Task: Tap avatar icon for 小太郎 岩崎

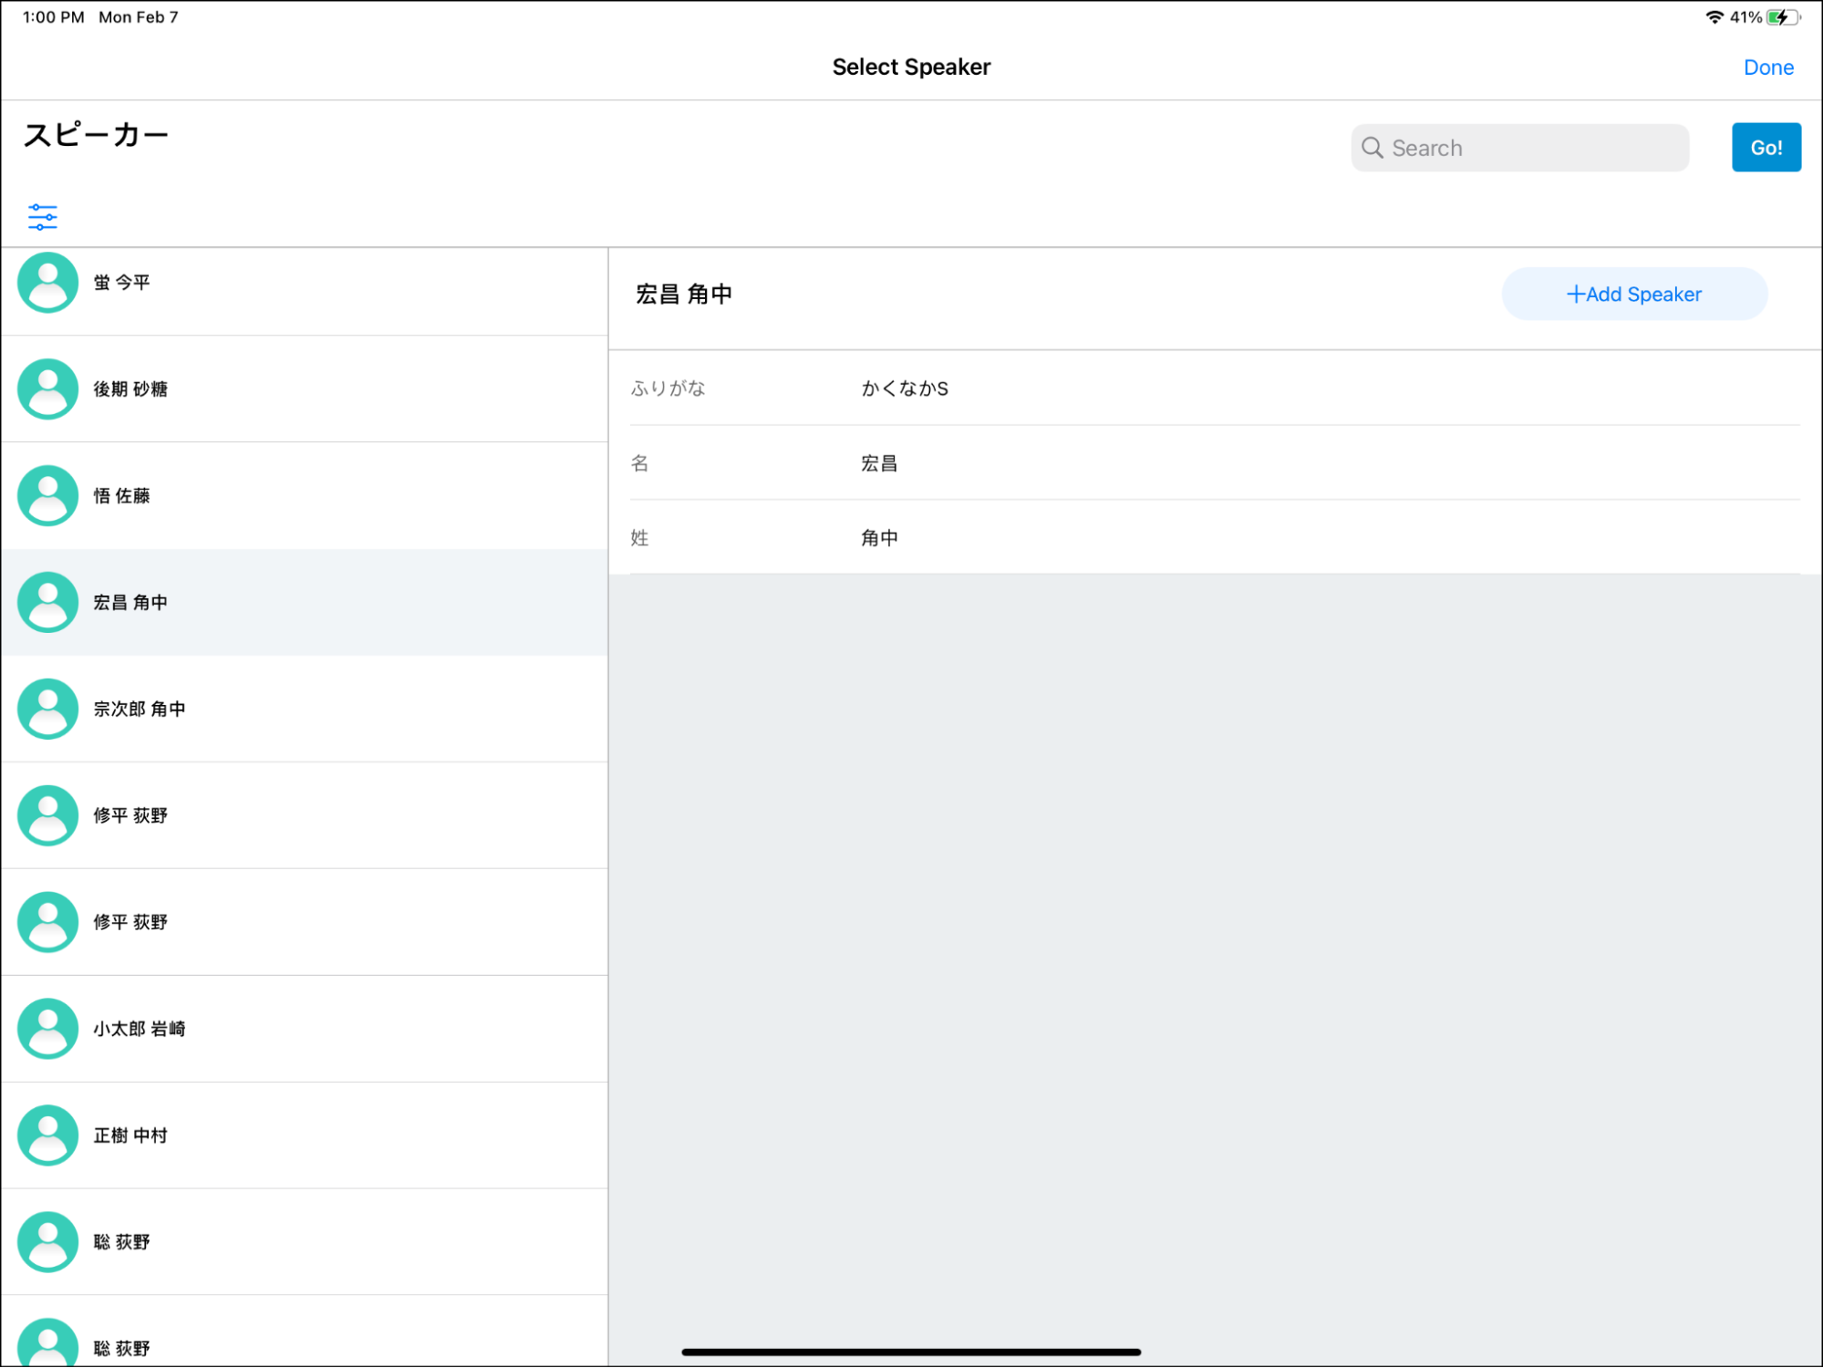Action: pos(47,1029)
